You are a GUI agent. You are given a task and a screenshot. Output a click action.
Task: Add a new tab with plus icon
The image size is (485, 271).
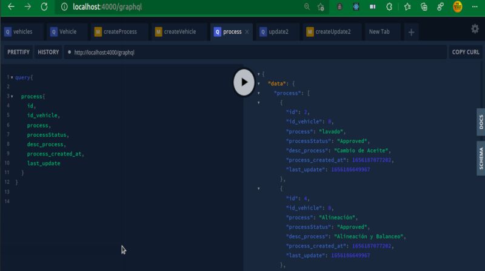411,32
